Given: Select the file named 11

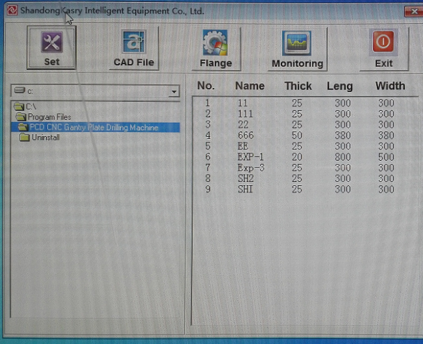Looking at the screenshot, I should click(242, 103).
